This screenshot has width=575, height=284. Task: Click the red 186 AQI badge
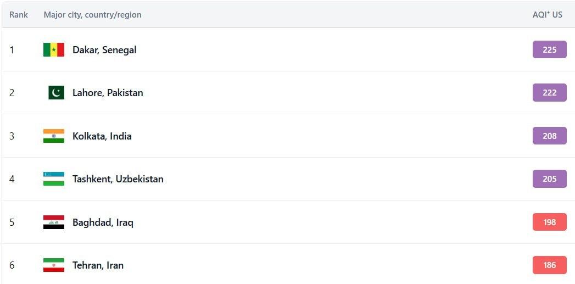[549, 265]
